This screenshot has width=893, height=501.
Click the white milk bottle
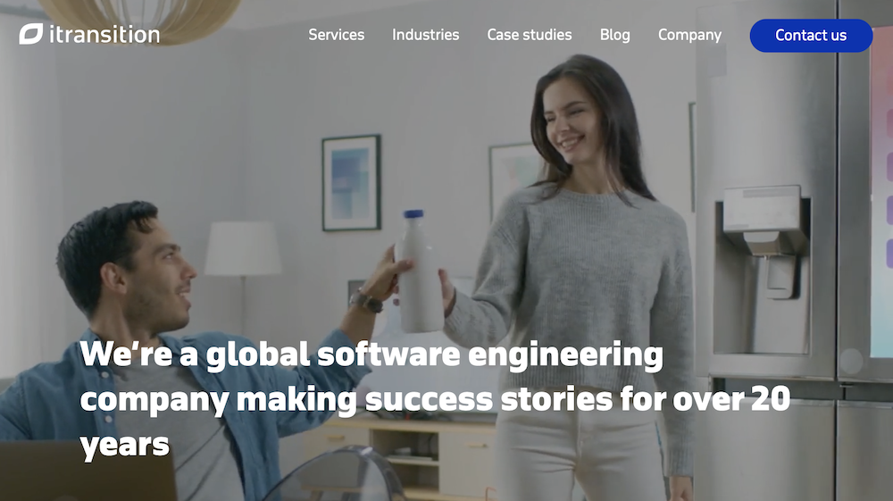coord(419,271)
